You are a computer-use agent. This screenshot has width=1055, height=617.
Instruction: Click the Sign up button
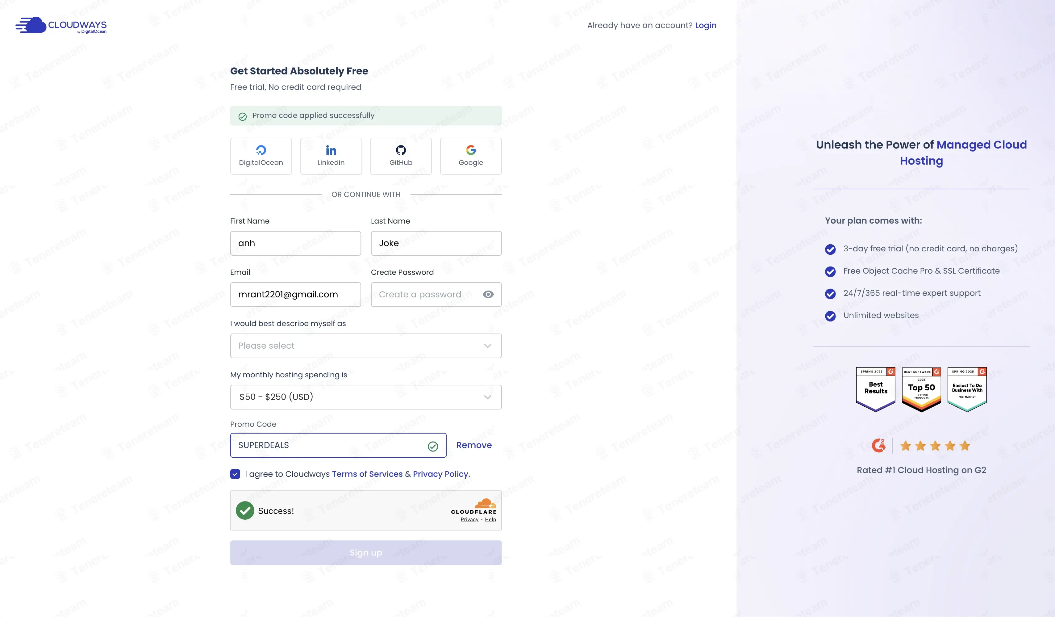click(365, 552)
